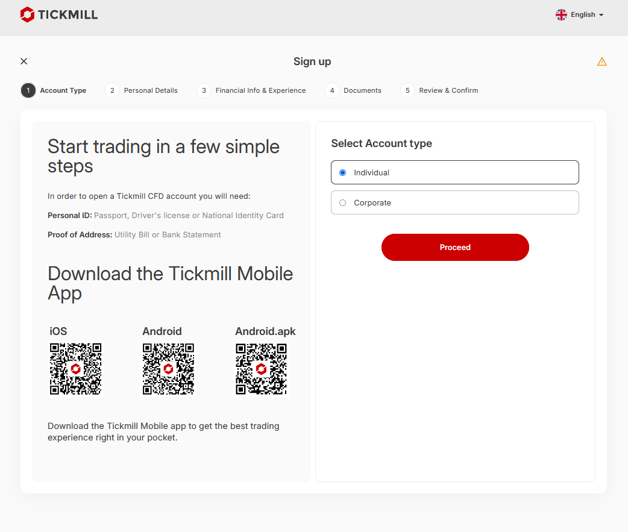Image resolution: width=628 pixels, height=532 pixels.
Task: Click the iOS heading
Action: pyautogui.click(x=58, y=331)
